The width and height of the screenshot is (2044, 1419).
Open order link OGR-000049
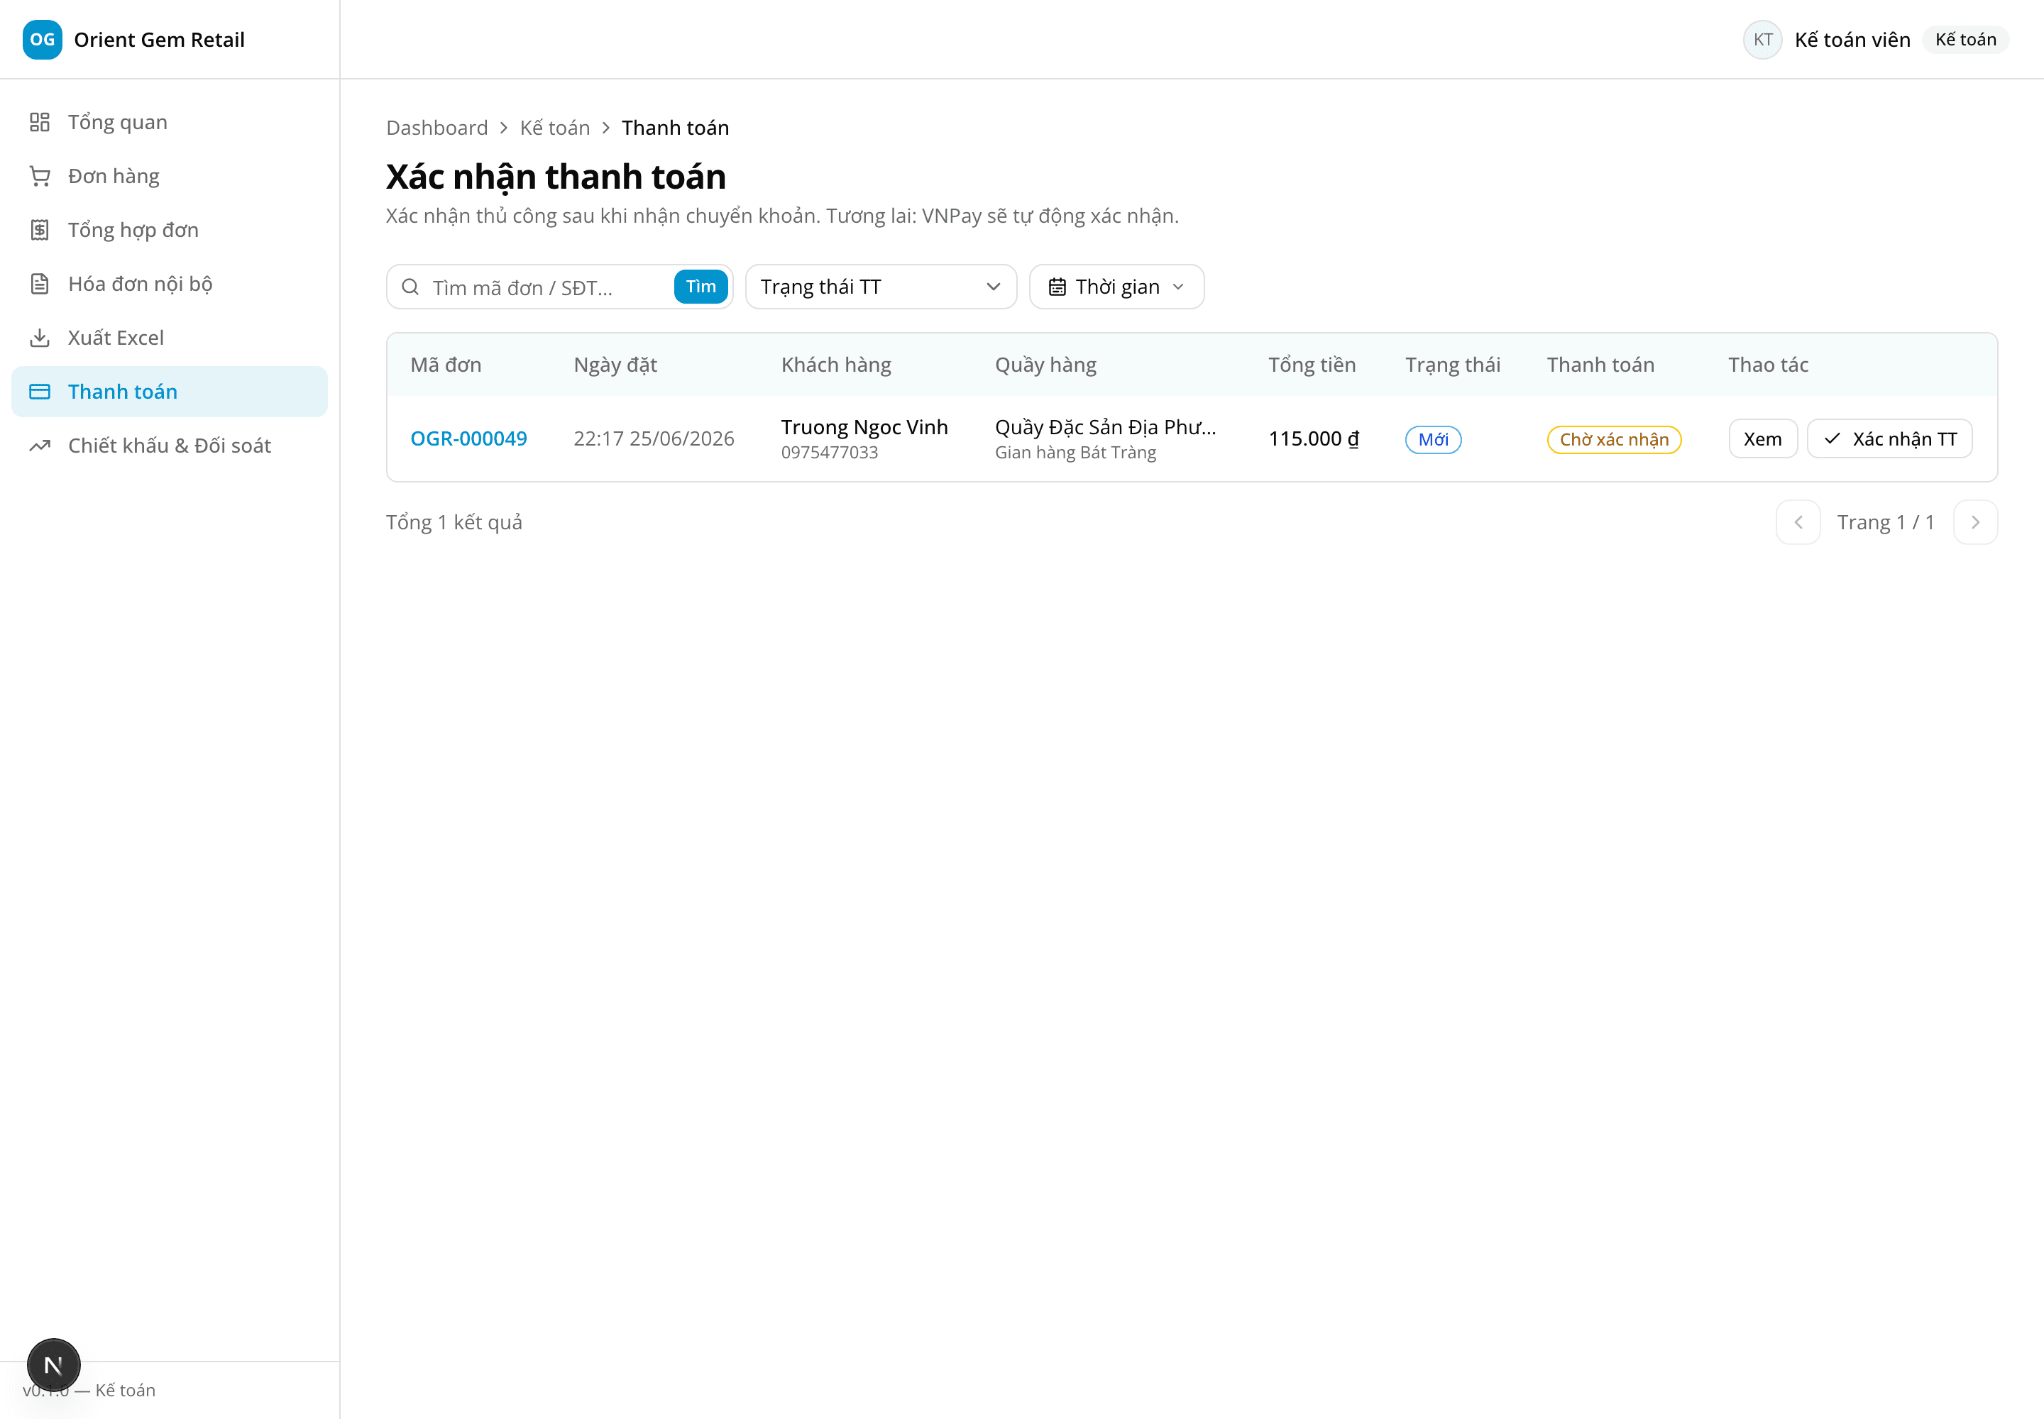(468, 438)
